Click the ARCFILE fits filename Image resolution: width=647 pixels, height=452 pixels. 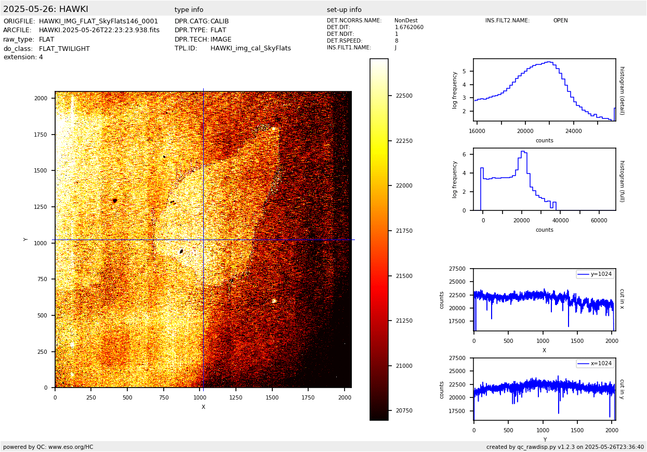point(99,30)
